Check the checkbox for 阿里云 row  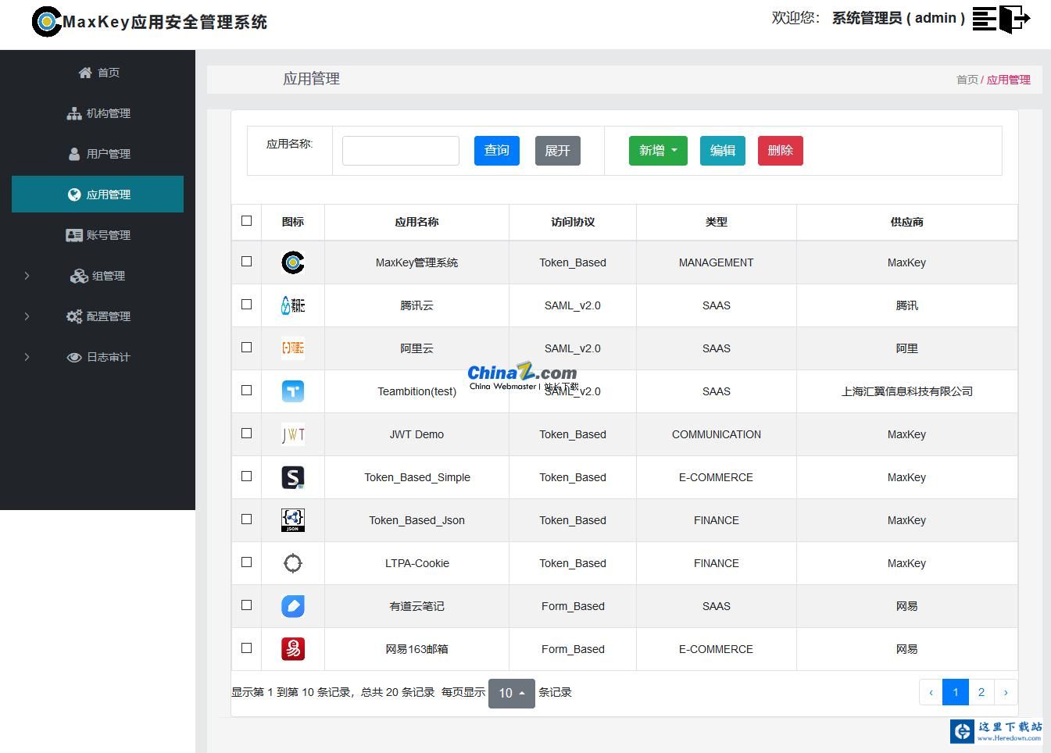[x=246, y=347]
